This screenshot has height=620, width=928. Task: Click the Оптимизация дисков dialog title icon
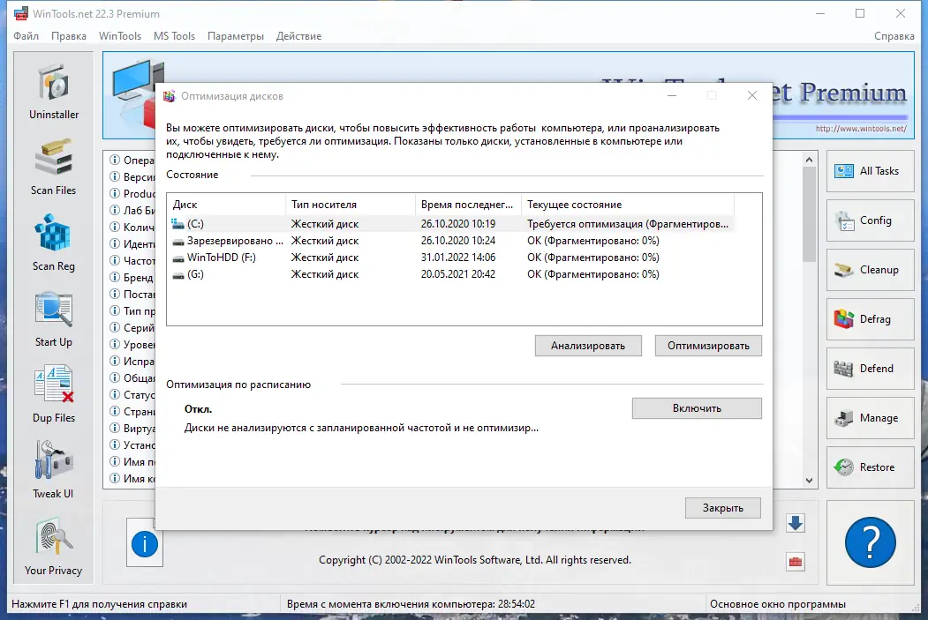(170, 96)
